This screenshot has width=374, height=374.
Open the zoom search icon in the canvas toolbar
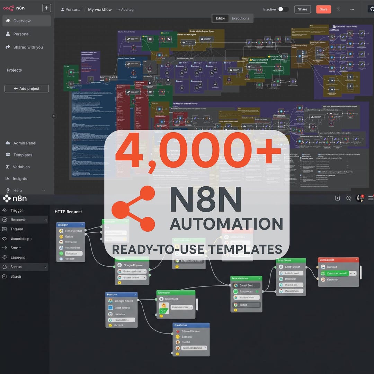[348, 198]
